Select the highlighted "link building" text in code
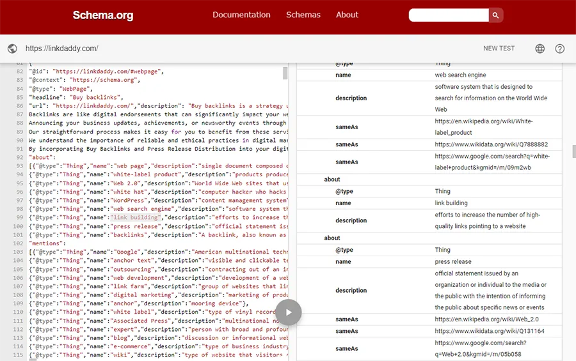Screen dimensions: 576x361 [x=136, y=217]
